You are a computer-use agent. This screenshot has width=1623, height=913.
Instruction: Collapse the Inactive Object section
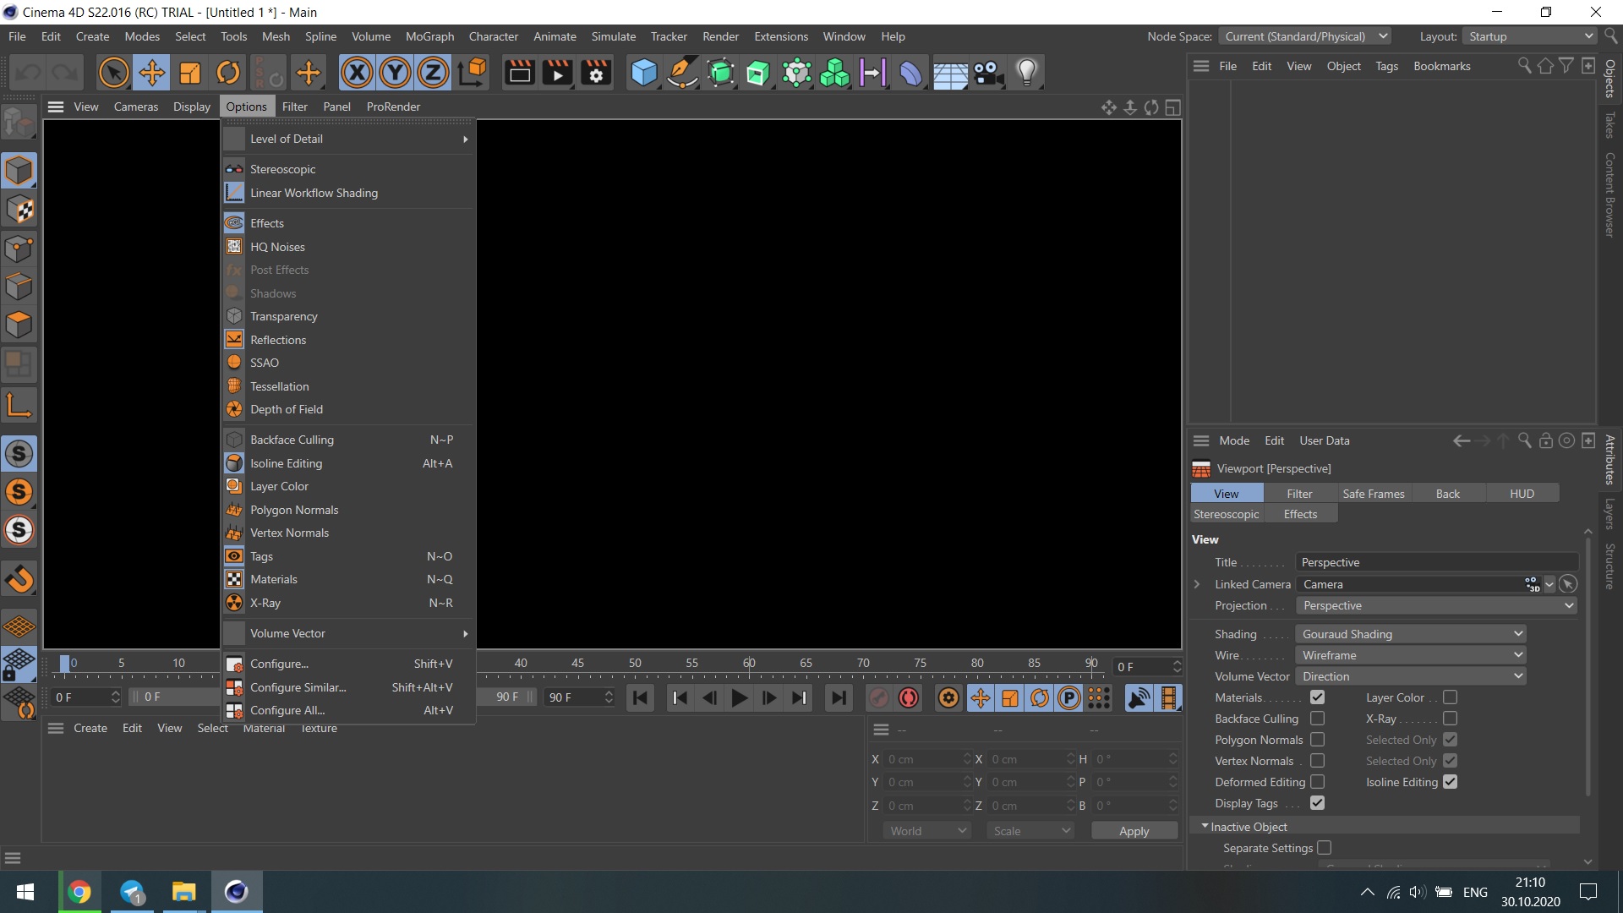click(1205, 827)
